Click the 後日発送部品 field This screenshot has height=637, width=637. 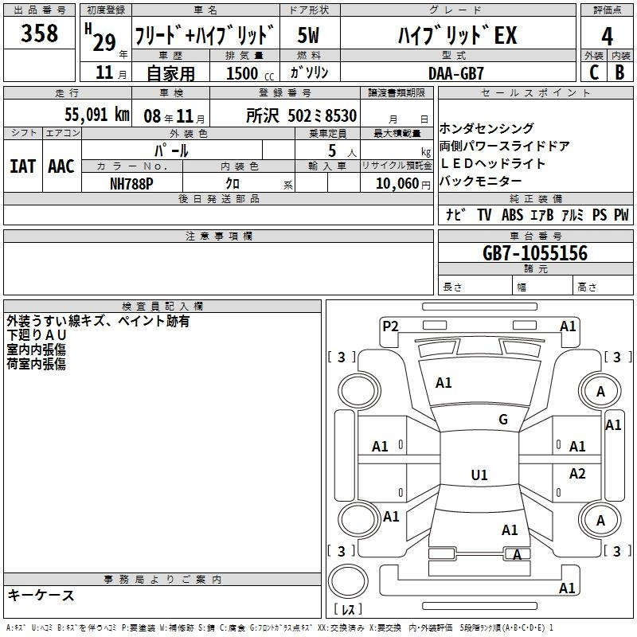pos(218,214)
